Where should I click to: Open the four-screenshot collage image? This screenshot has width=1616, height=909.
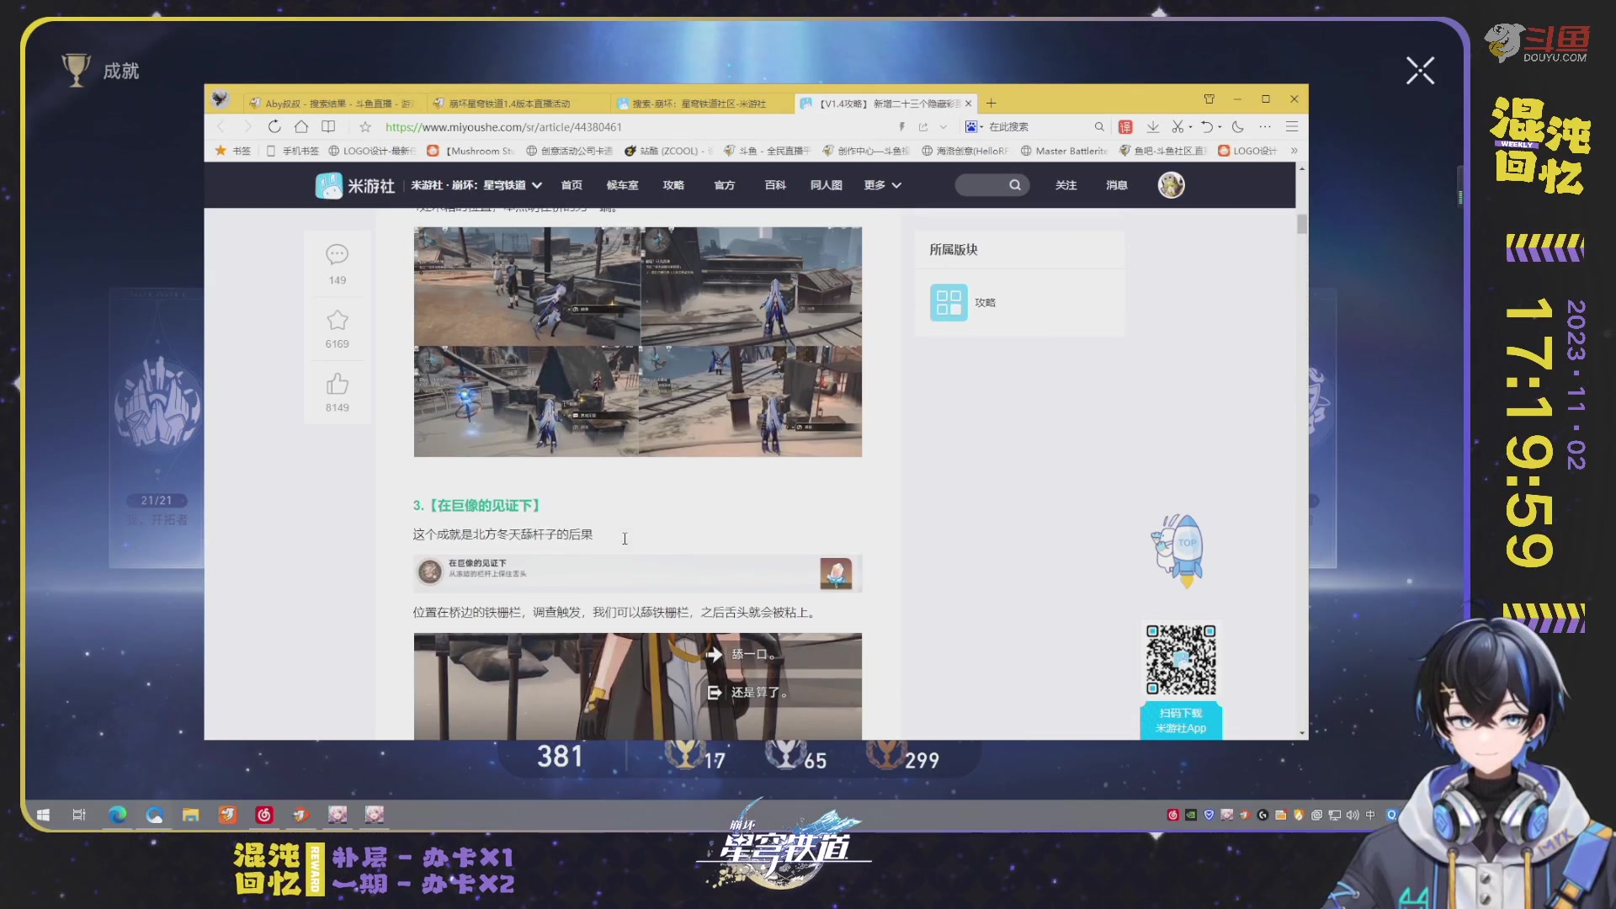click(x=638, y=342)
